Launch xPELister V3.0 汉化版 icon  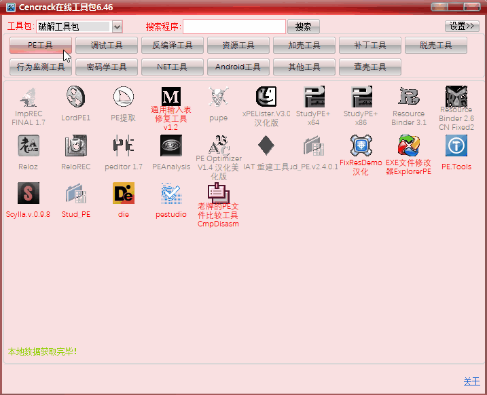pyautogui.click(x=266, y=97)
